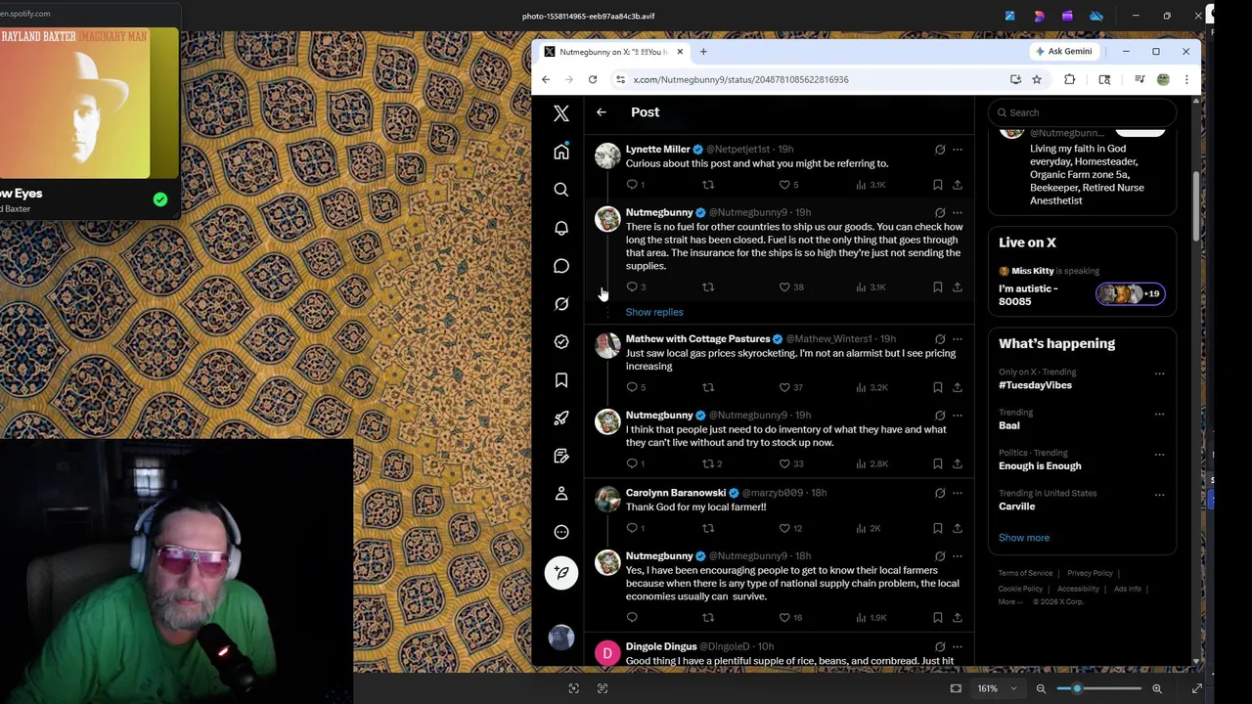Open Carville trending item
Screen dimensions: 1252x704
tap(1016, 506)
